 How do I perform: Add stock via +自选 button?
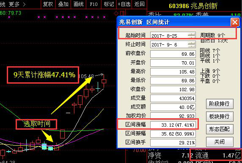click(x=124, y=4)
